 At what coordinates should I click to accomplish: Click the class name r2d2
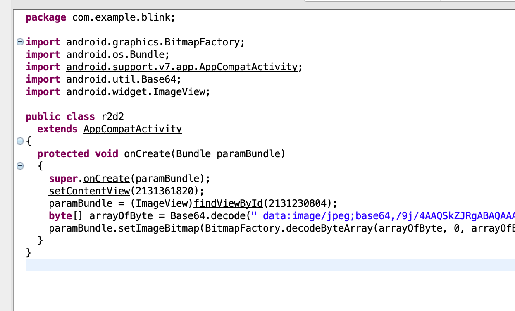click(x=112, y=117)
